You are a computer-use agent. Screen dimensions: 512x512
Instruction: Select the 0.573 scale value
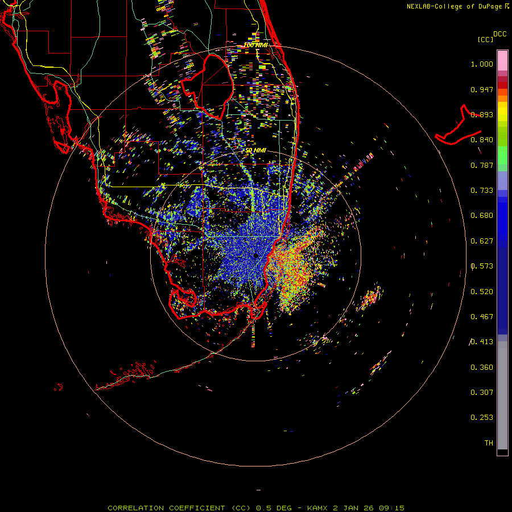pyautogui.click(x=482, y=266)
